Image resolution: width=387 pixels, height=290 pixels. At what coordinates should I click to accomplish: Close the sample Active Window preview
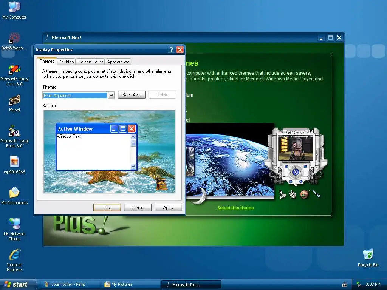(132, 128)
